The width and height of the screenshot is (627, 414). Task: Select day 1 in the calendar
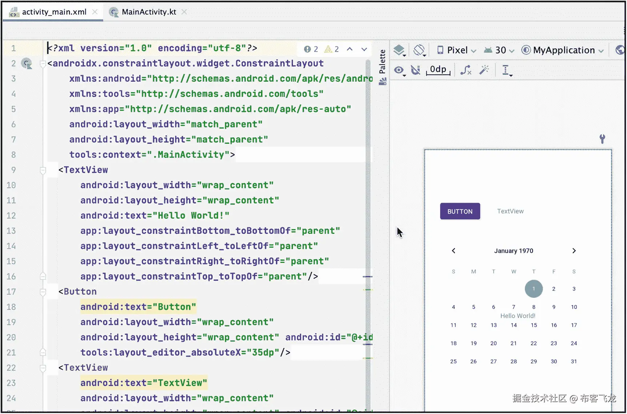[x=534, y=289]
